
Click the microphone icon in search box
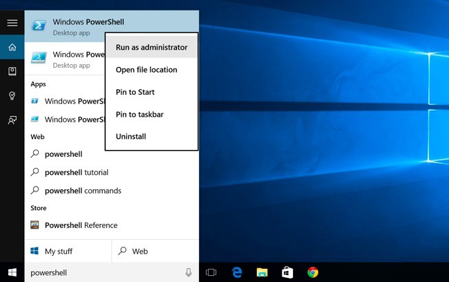(x=189, y=273)
